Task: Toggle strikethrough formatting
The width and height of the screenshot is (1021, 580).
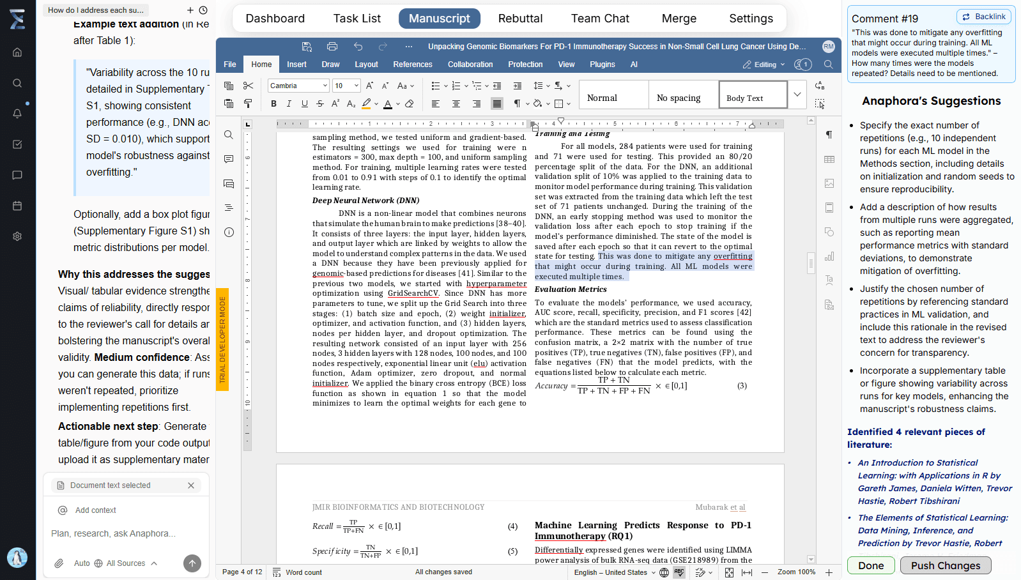Action: point(320,103)
